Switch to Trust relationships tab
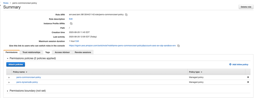254x98 pixels. click(x=32, y=52)
